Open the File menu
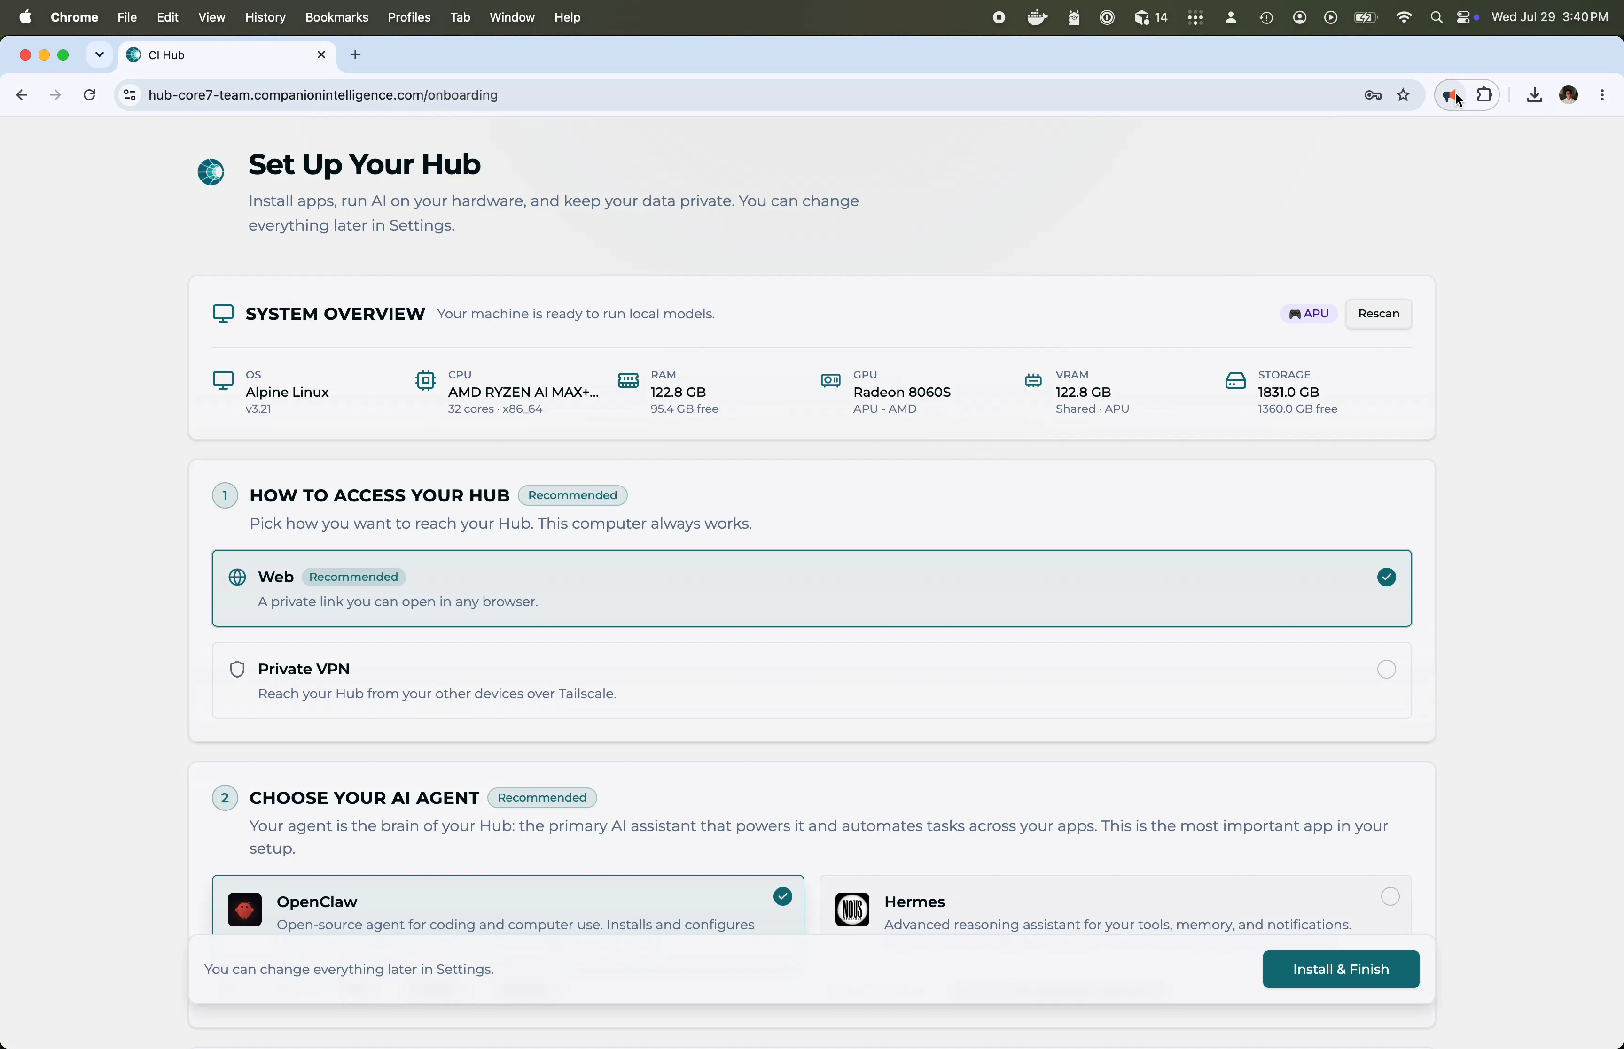 point(127,18)
